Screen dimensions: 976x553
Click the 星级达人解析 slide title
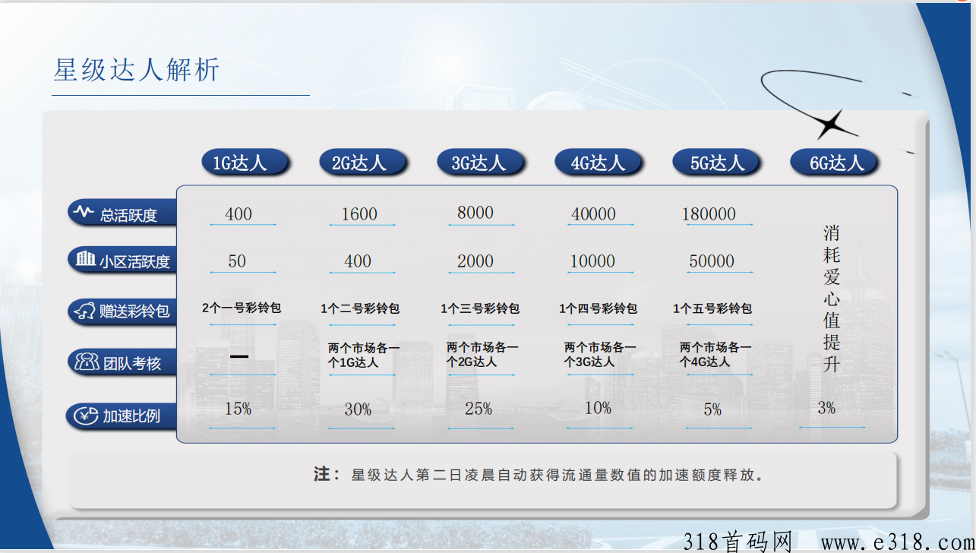[137, 70]
